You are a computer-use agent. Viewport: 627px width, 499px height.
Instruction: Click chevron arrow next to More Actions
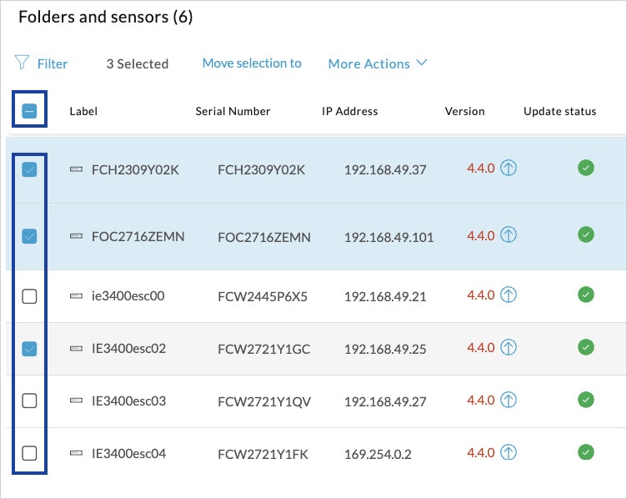pyautogui.click(x=421, y=63)
